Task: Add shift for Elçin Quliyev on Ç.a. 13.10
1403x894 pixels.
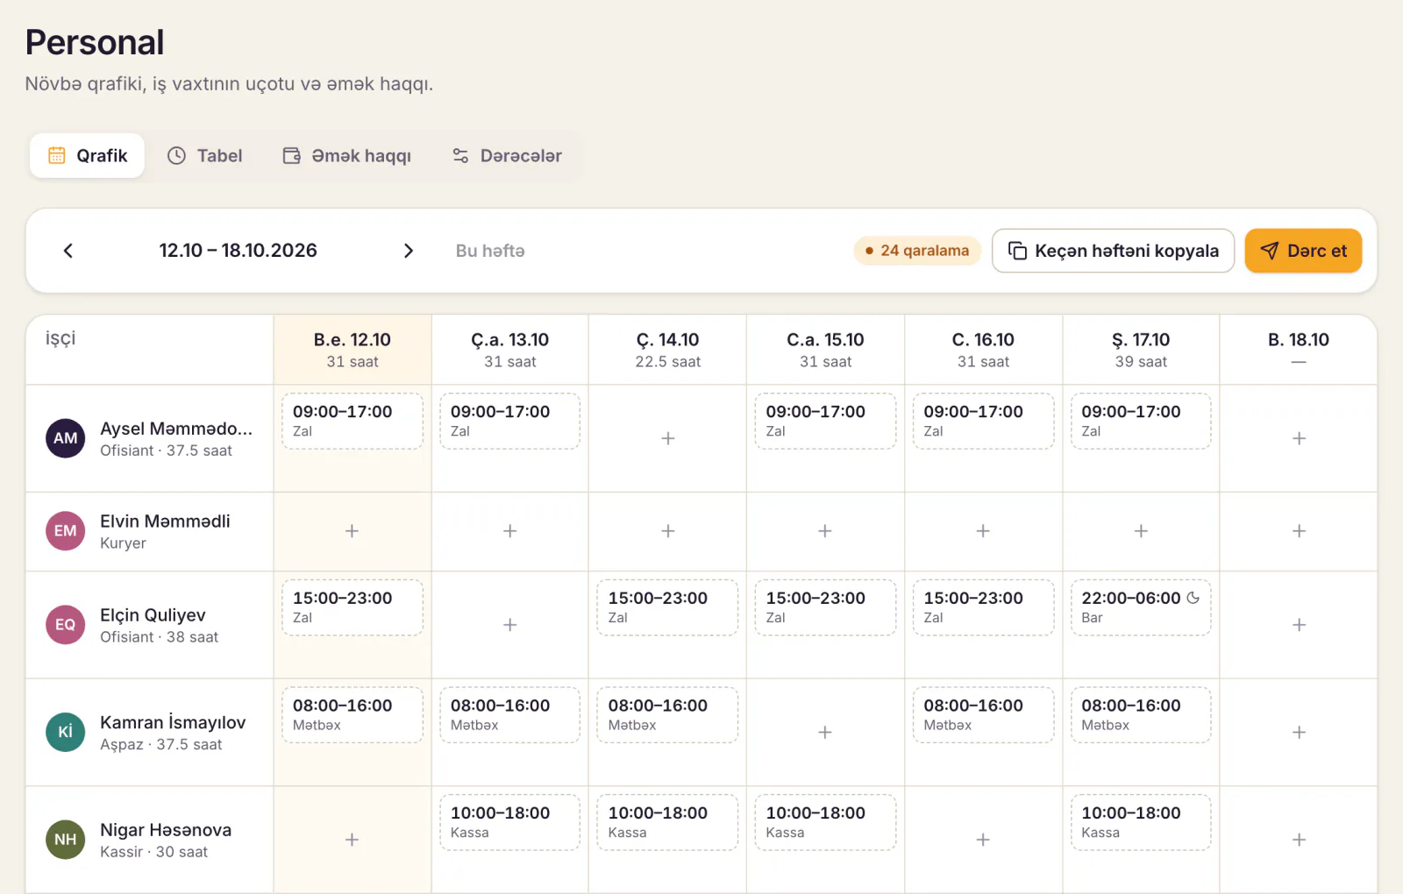Action: coord(510,625)
